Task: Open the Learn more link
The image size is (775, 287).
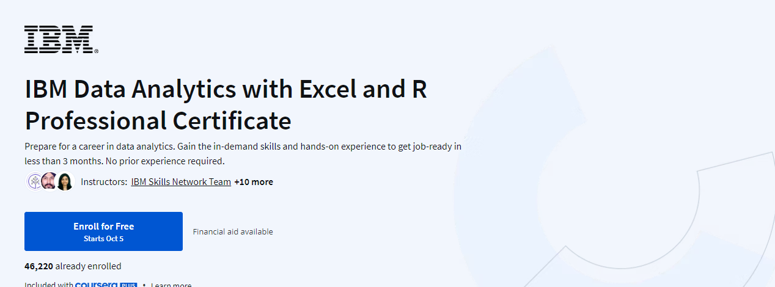Action: tap(171, 285)
